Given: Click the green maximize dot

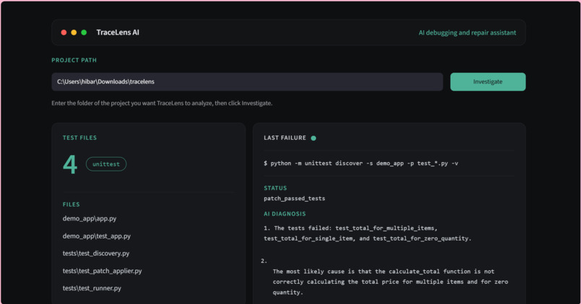Looking at the screenshot, I should click(x=84, y=32).
